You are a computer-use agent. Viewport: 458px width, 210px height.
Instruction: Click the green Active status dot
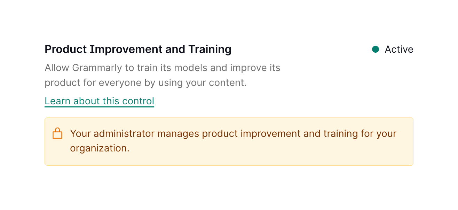pos(375,49)
